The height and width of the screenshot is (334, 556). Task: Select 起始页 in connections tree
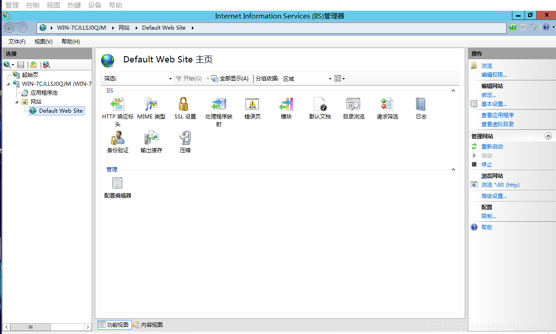tap(30, 75)
